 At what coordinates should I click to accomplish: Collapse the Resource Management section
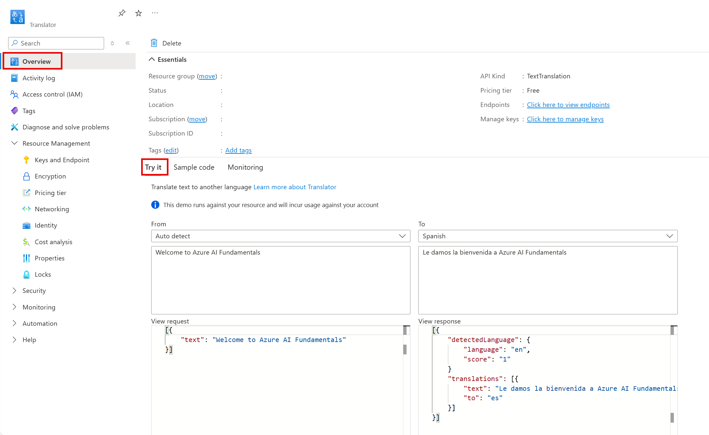[14, 143]
